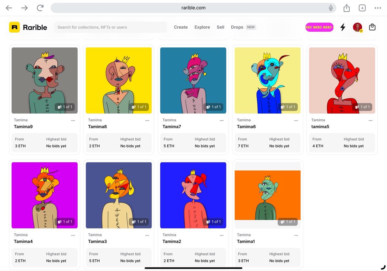Click the 1 of 1 badge on Tamima3

point(139,222)
